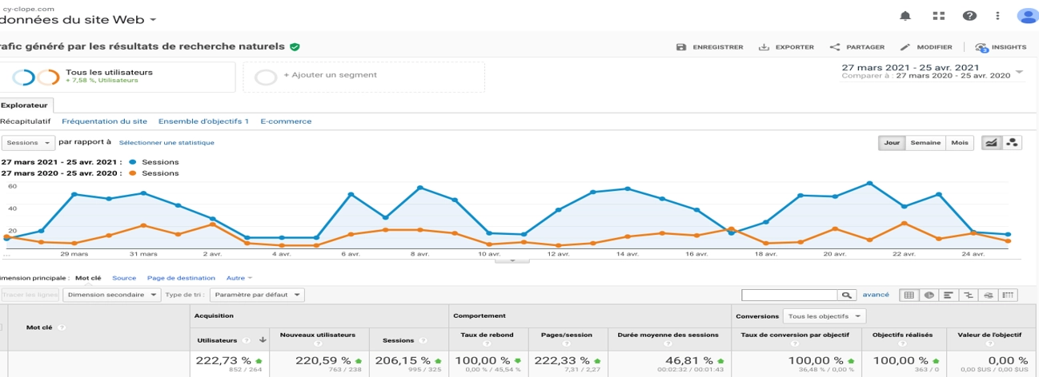Open the E-commerce tab
Screen dimensions: 1039x377
click(x=286, y=121)
